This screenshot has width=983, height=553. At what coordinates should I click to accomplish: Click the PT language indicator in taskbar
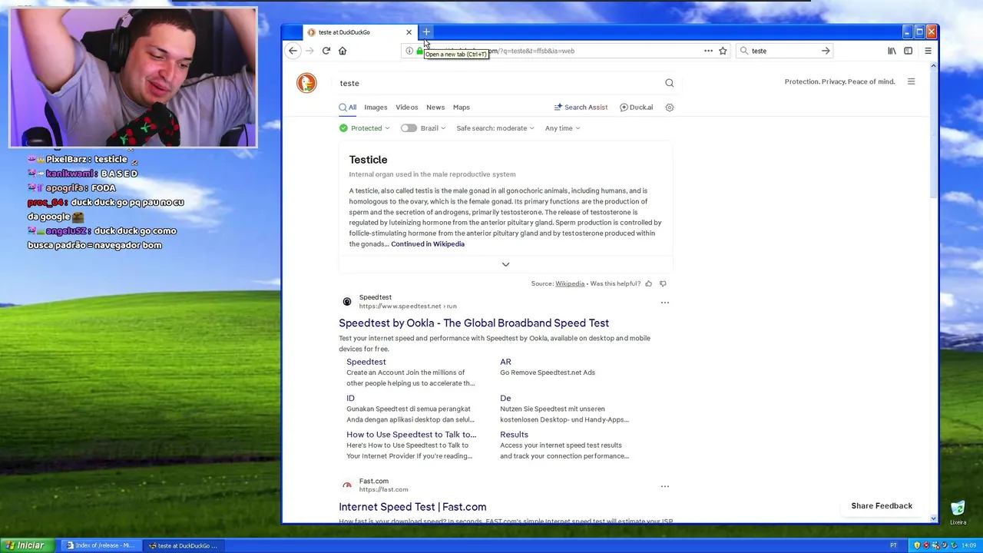pyautogui.click(x=893, y=545)
